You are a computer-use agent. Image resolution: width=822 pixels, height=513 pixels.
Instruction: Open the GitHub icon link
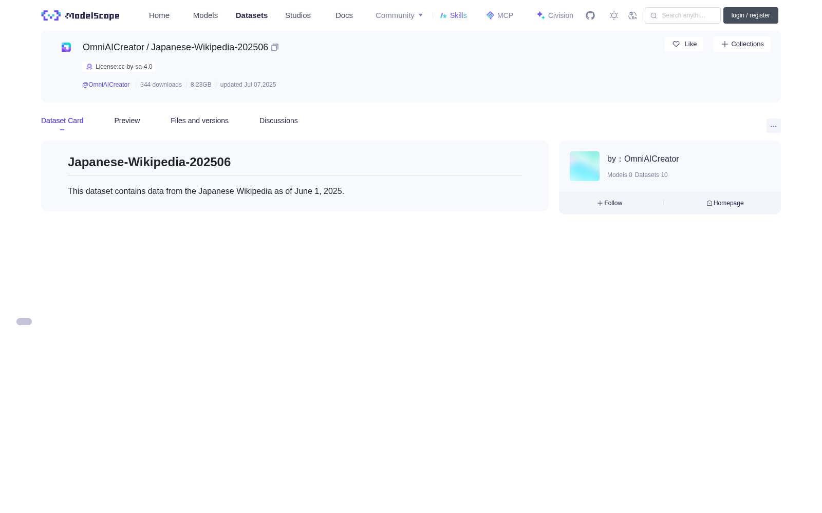(x=590, y=15)
